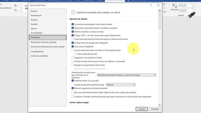Open Actualización de estilo dropdown
201x113 pixels.
pyautogui.click(x=127, y=75)
